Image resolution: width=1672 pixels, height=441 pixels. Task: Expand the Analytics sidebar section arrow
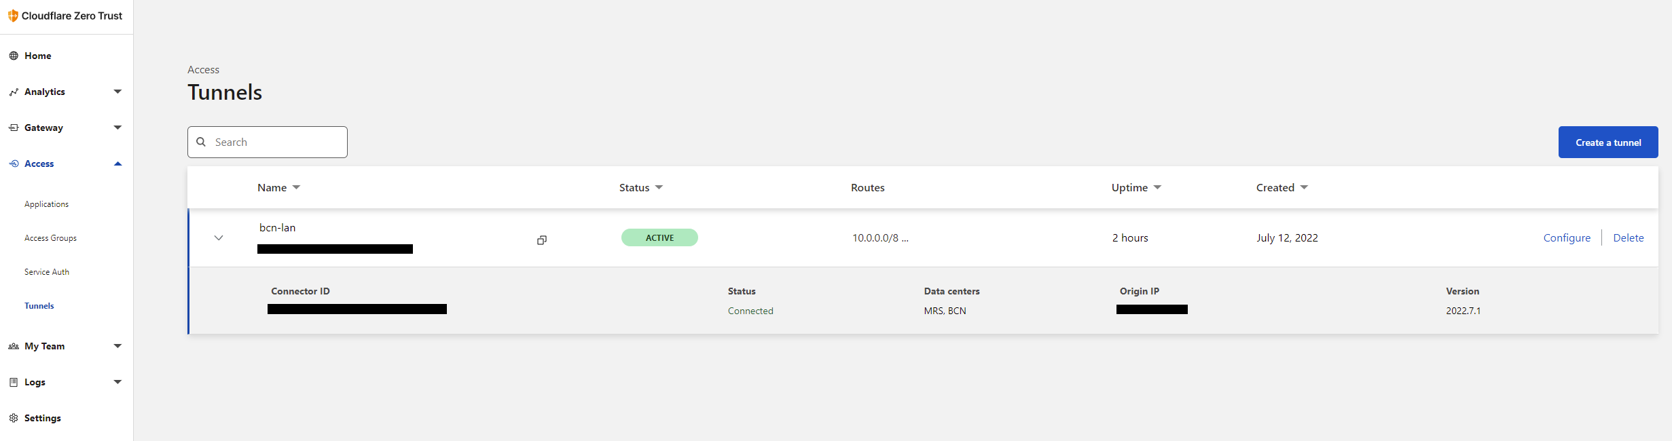click(117, 92)
